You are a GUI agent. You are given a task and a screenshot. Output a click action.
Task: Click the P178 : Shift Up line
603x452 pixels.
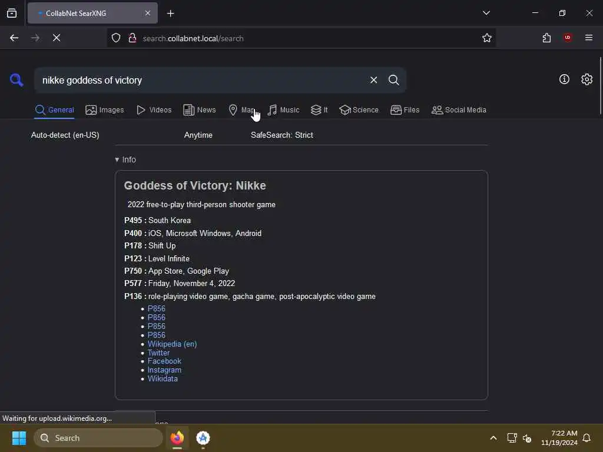[x=150, y=245]
